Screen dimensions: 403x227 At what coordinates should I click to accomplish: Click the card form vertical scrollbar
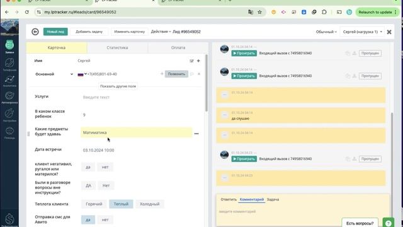[207, 83]
